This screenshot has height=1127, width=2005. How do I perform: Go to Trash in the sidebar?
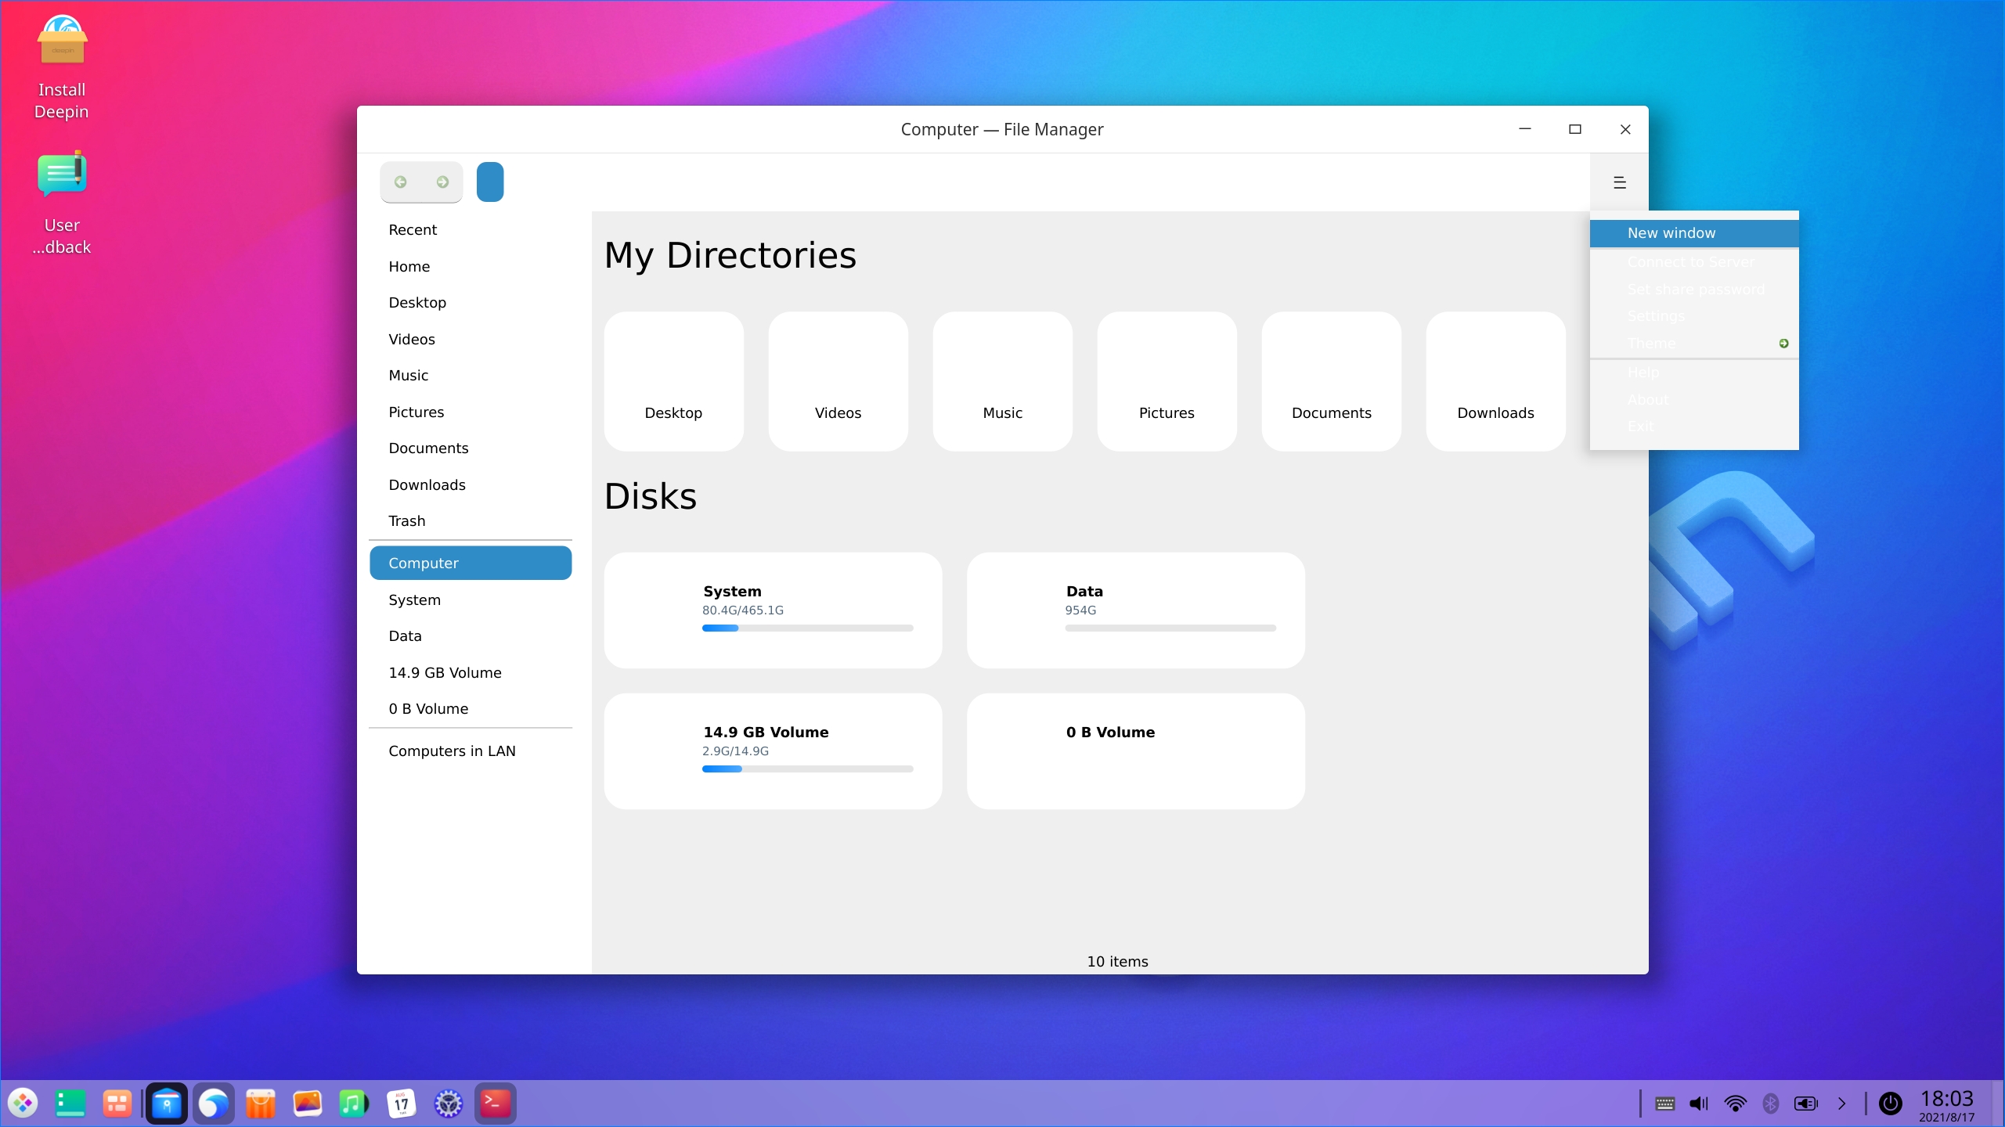[407, 521]
